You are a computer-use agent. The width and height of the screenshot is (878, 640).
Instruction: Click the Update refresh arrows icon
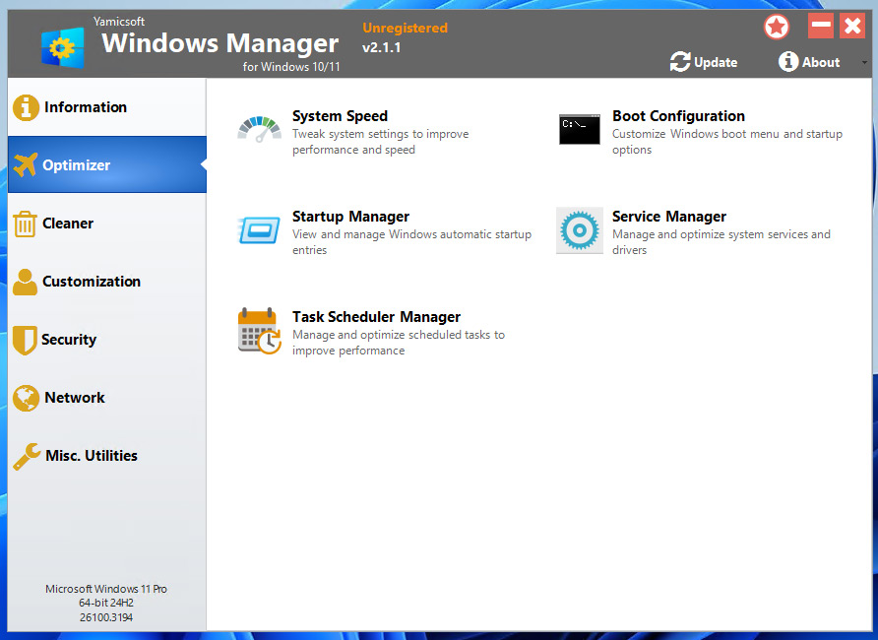tap(680, 62)
